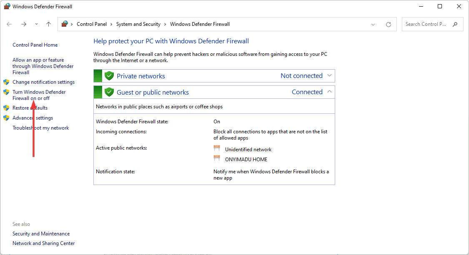Image resolution: width=469 pixels, height=255 pixels.
Task: Expand the Private networks section chevron
Action: pos(329,76)
